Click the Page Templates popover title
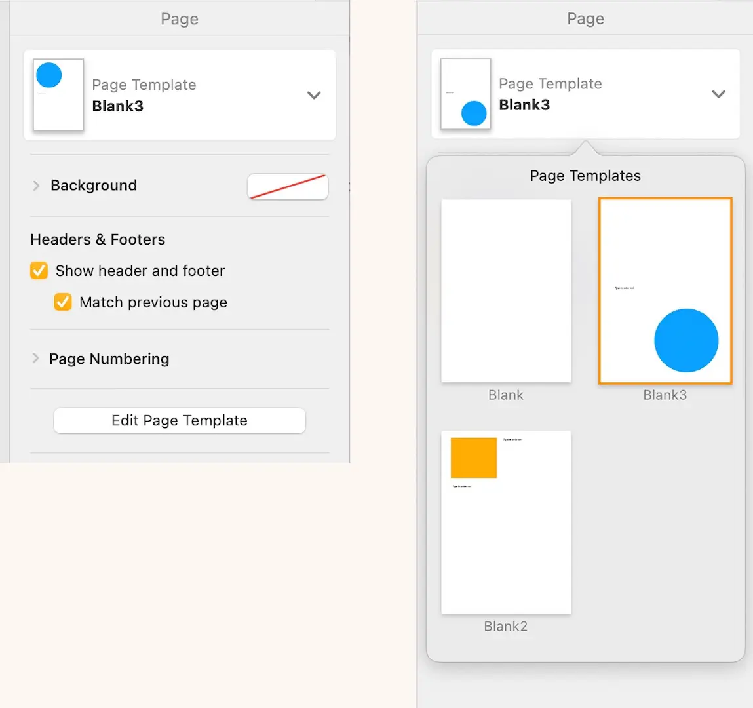The height and width of the screenshot is (708, 753). (x=585, y=176)
